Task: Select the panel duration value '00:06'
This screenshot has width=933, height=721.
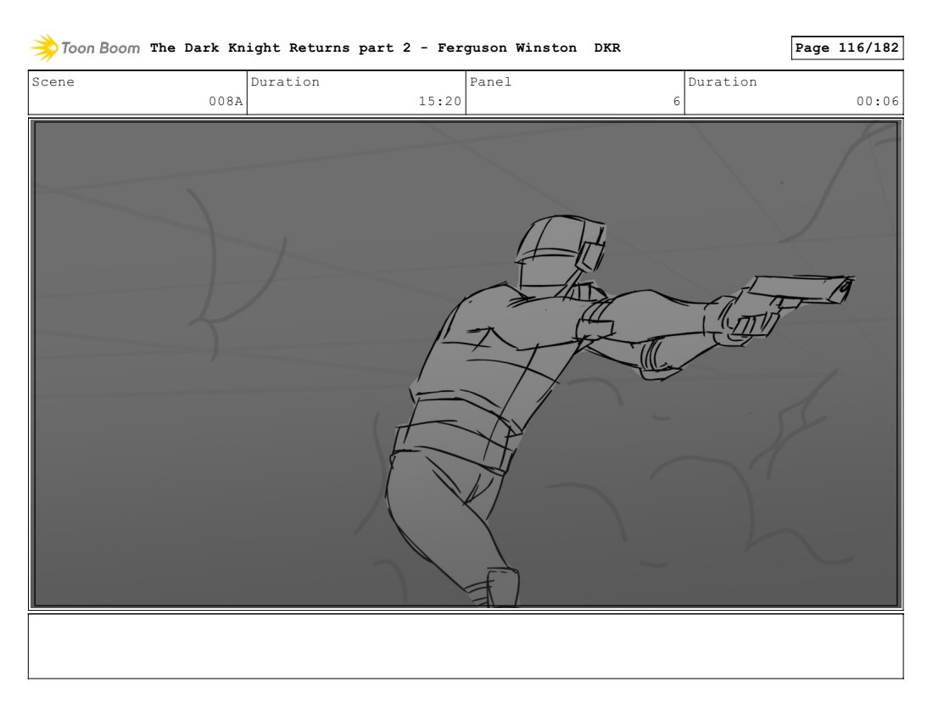Action: (x=878, y=101)
